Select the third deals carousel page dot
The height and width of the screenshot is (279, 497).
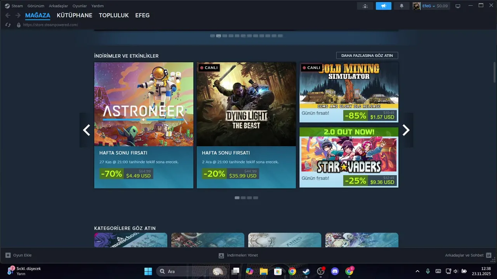[x=249, y=198]
